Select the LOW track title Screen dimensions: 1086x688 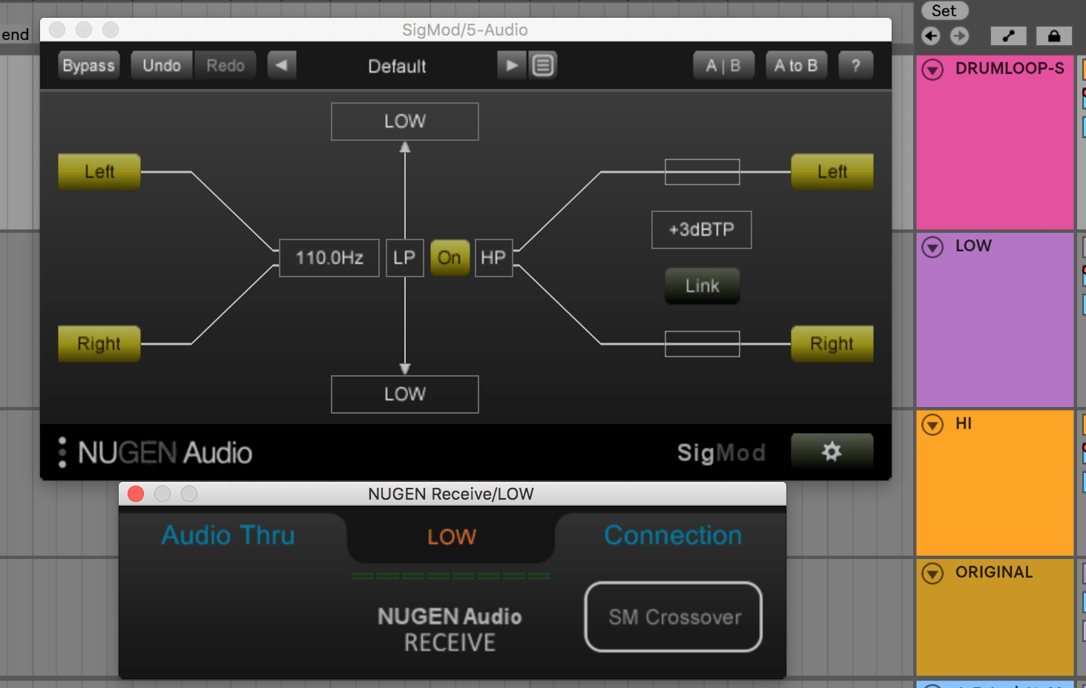pyautogui.click(x=973, y=245)
